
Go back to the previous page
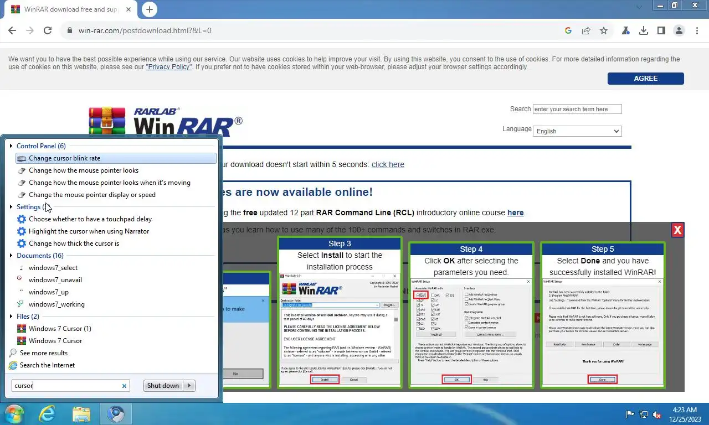coord(12,30)
